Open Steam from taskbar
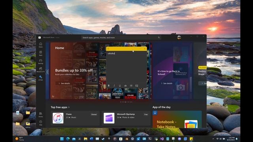The image size is (253, 142). (x=103, y=139)
